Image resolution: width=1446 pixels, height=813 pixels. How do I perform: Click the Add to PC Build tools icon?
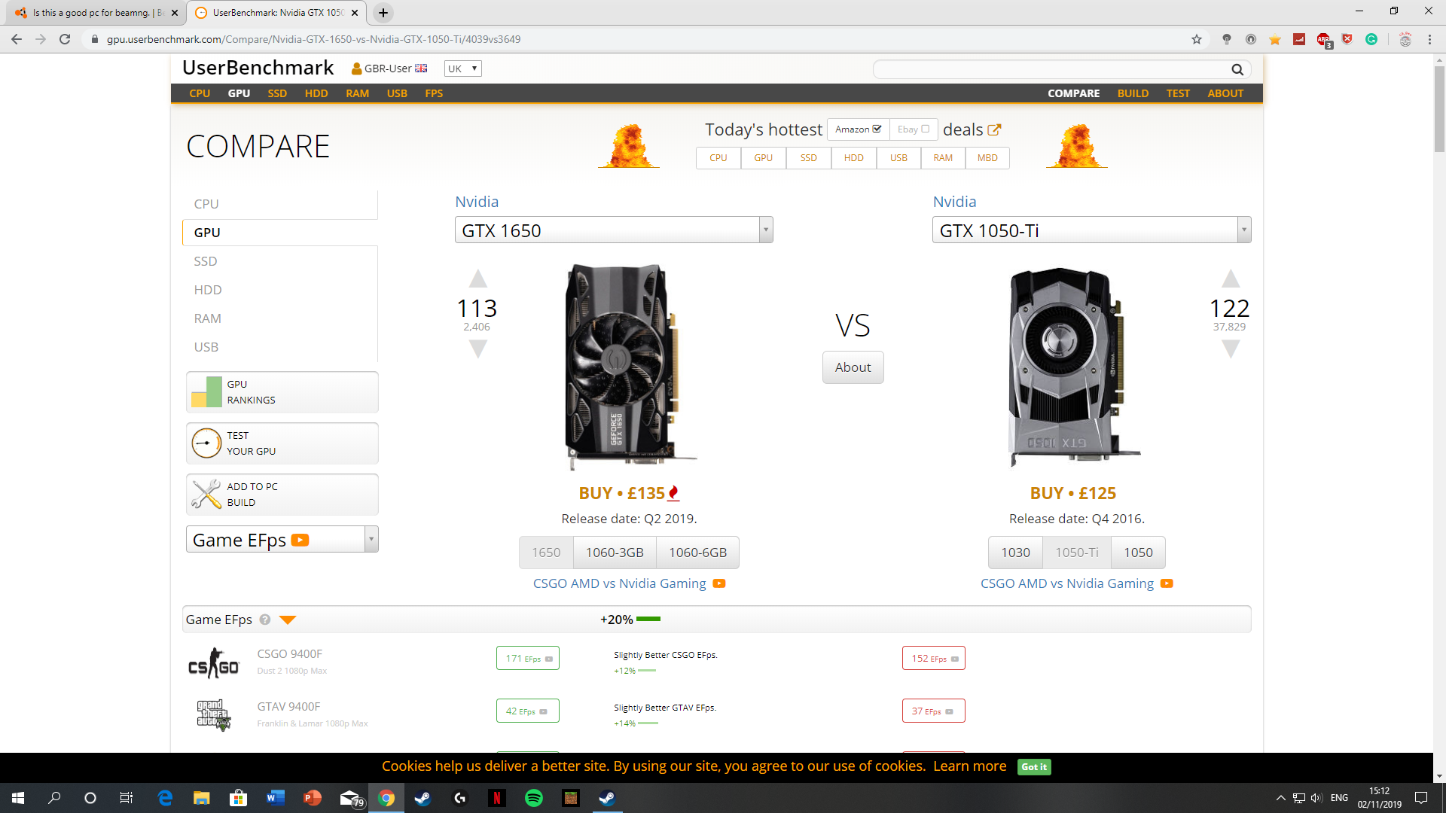206,495
